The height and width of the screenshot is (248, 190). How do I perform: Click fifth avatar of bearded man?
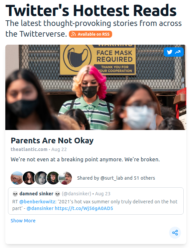coord(65,178)
